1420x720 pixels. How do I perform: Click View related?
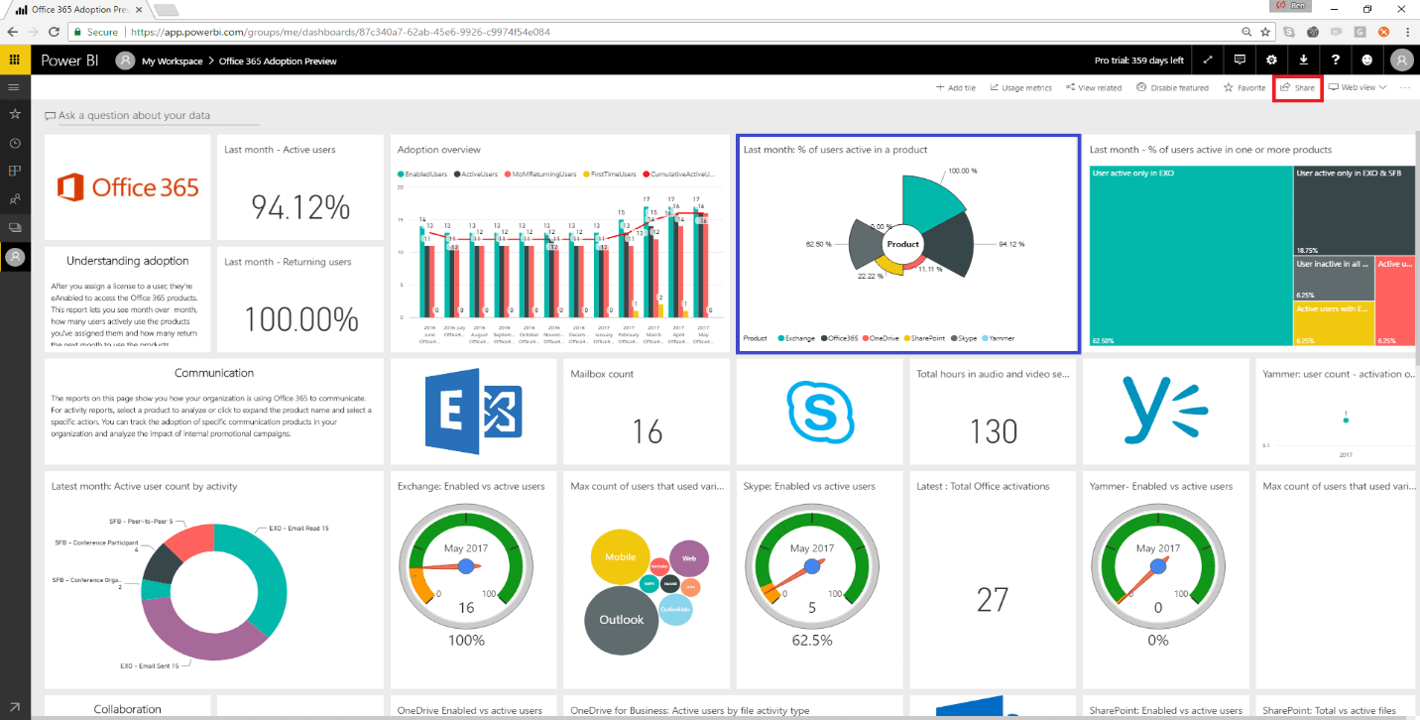tap(1094, 87)
